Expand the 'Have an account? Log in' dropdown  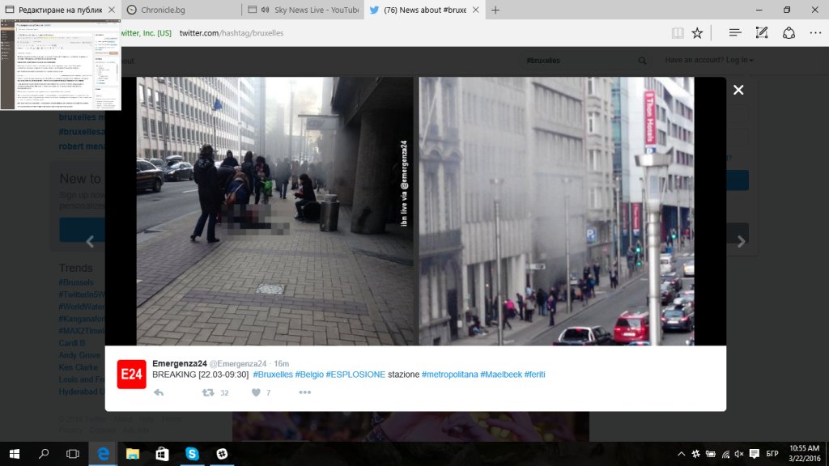pyautogui.click(x=709, y=60)
